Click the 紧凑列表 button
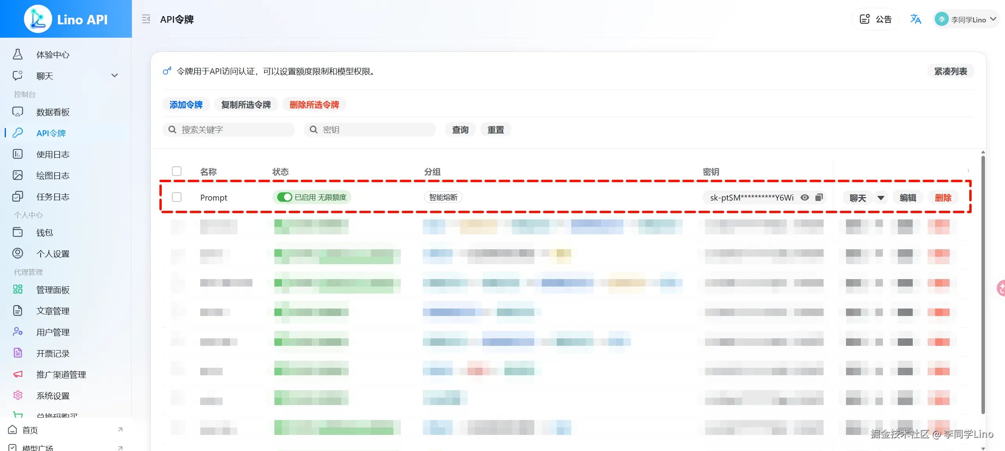This screenshot has width=1005, height=451. pyautogui.click(x=950, y=71)
